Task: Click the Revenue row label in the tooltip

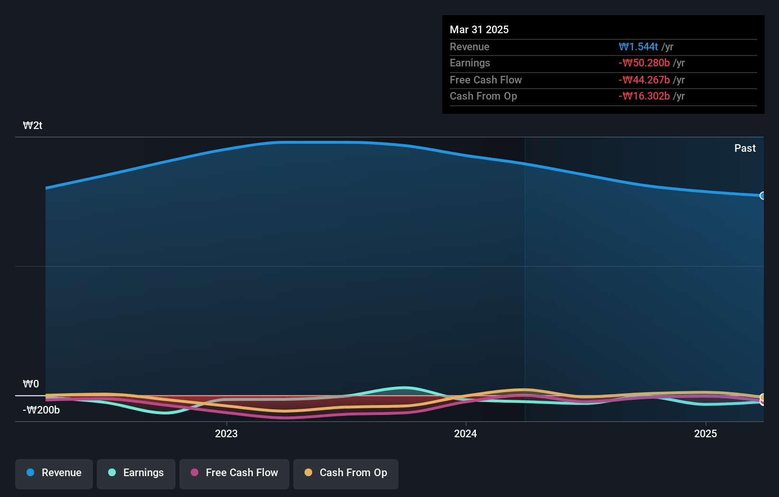Action: point(470,46)
